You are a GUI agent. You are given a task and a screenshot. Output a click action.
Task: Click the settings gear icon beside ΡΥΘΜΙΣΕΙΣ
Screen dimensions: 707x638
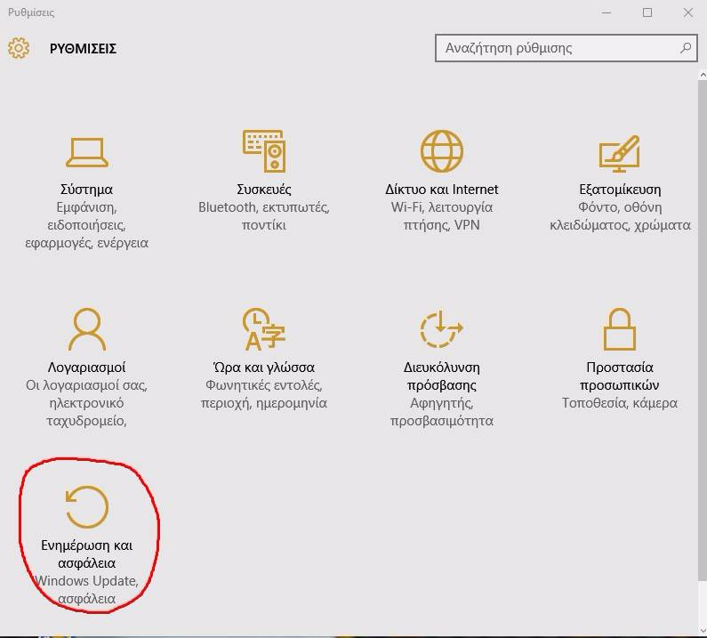tap(19, 48)
